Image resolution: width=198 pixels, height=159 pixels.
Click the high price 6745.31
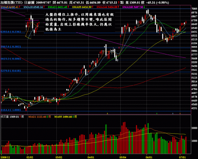coord(79,2)
